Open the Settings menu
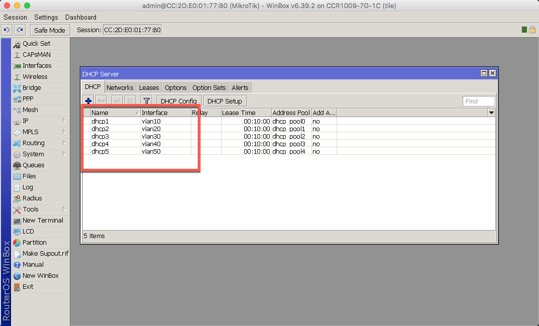The width and height of the screenshot is (539, 326). [x=46, y=17]
